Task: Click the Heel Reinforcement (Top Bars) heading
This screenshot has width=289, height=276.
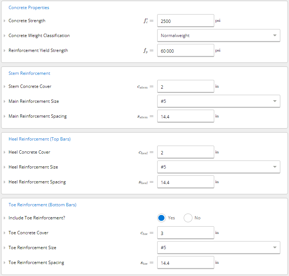Action: pos(39,139)
